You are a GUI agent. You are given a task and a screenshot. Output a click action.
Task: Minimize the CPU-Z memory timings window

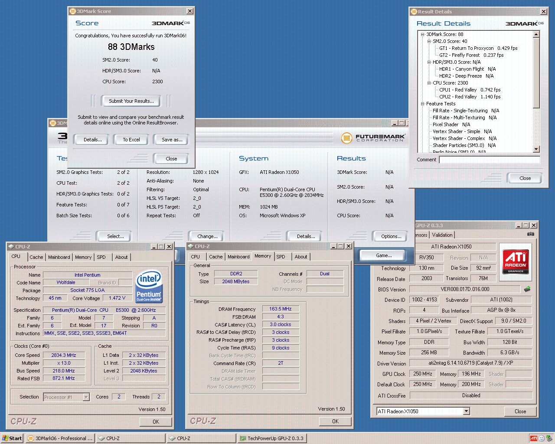click(x=333, y=246)
